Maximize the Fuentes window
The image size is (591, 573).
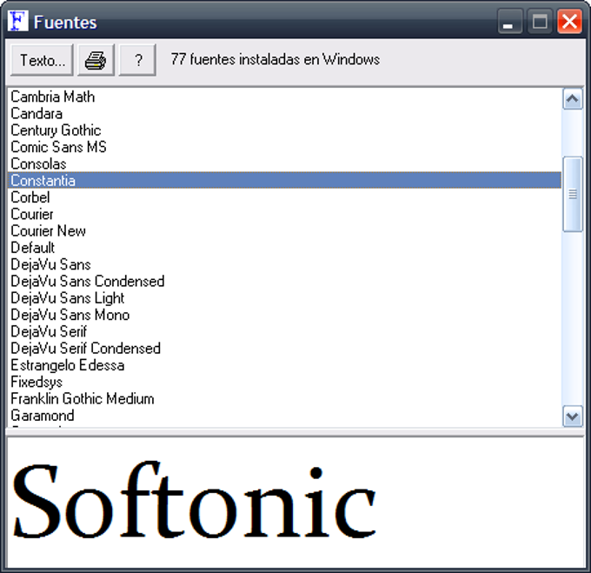540,22
